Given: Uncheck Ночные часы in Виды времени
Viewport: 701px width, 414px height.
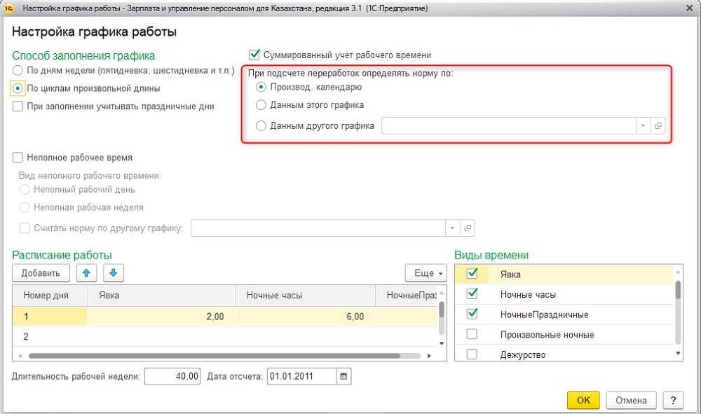Looking at the screenshot, I should tap(472, 294).
